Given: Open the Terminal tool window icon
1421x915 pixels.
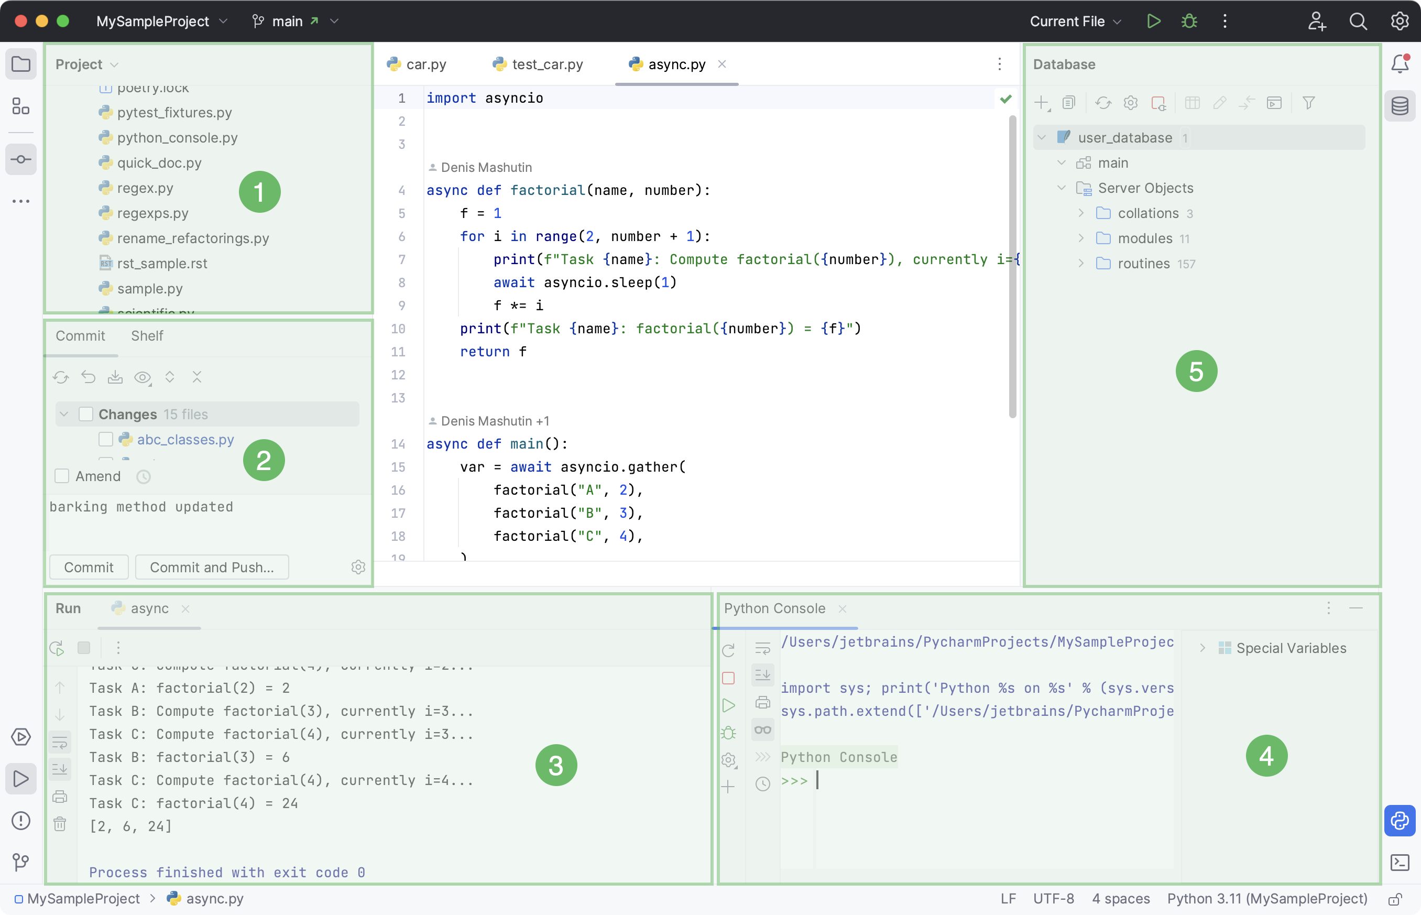Looking at the screenshot, I should click(x=1400, y=862).
